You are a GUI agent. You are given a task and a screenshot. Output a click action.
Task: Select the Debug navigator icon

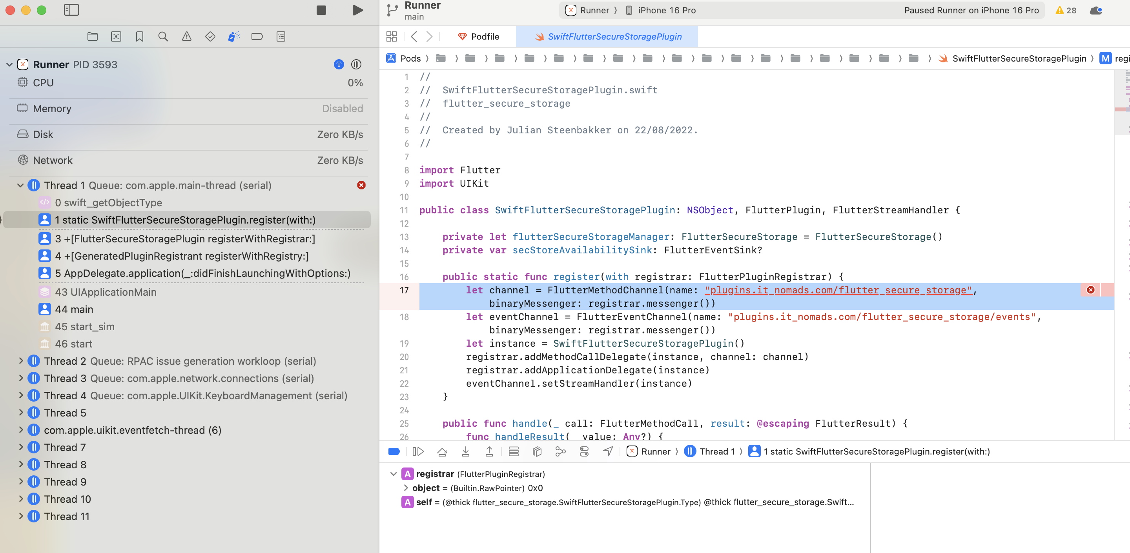click(234, 36)
